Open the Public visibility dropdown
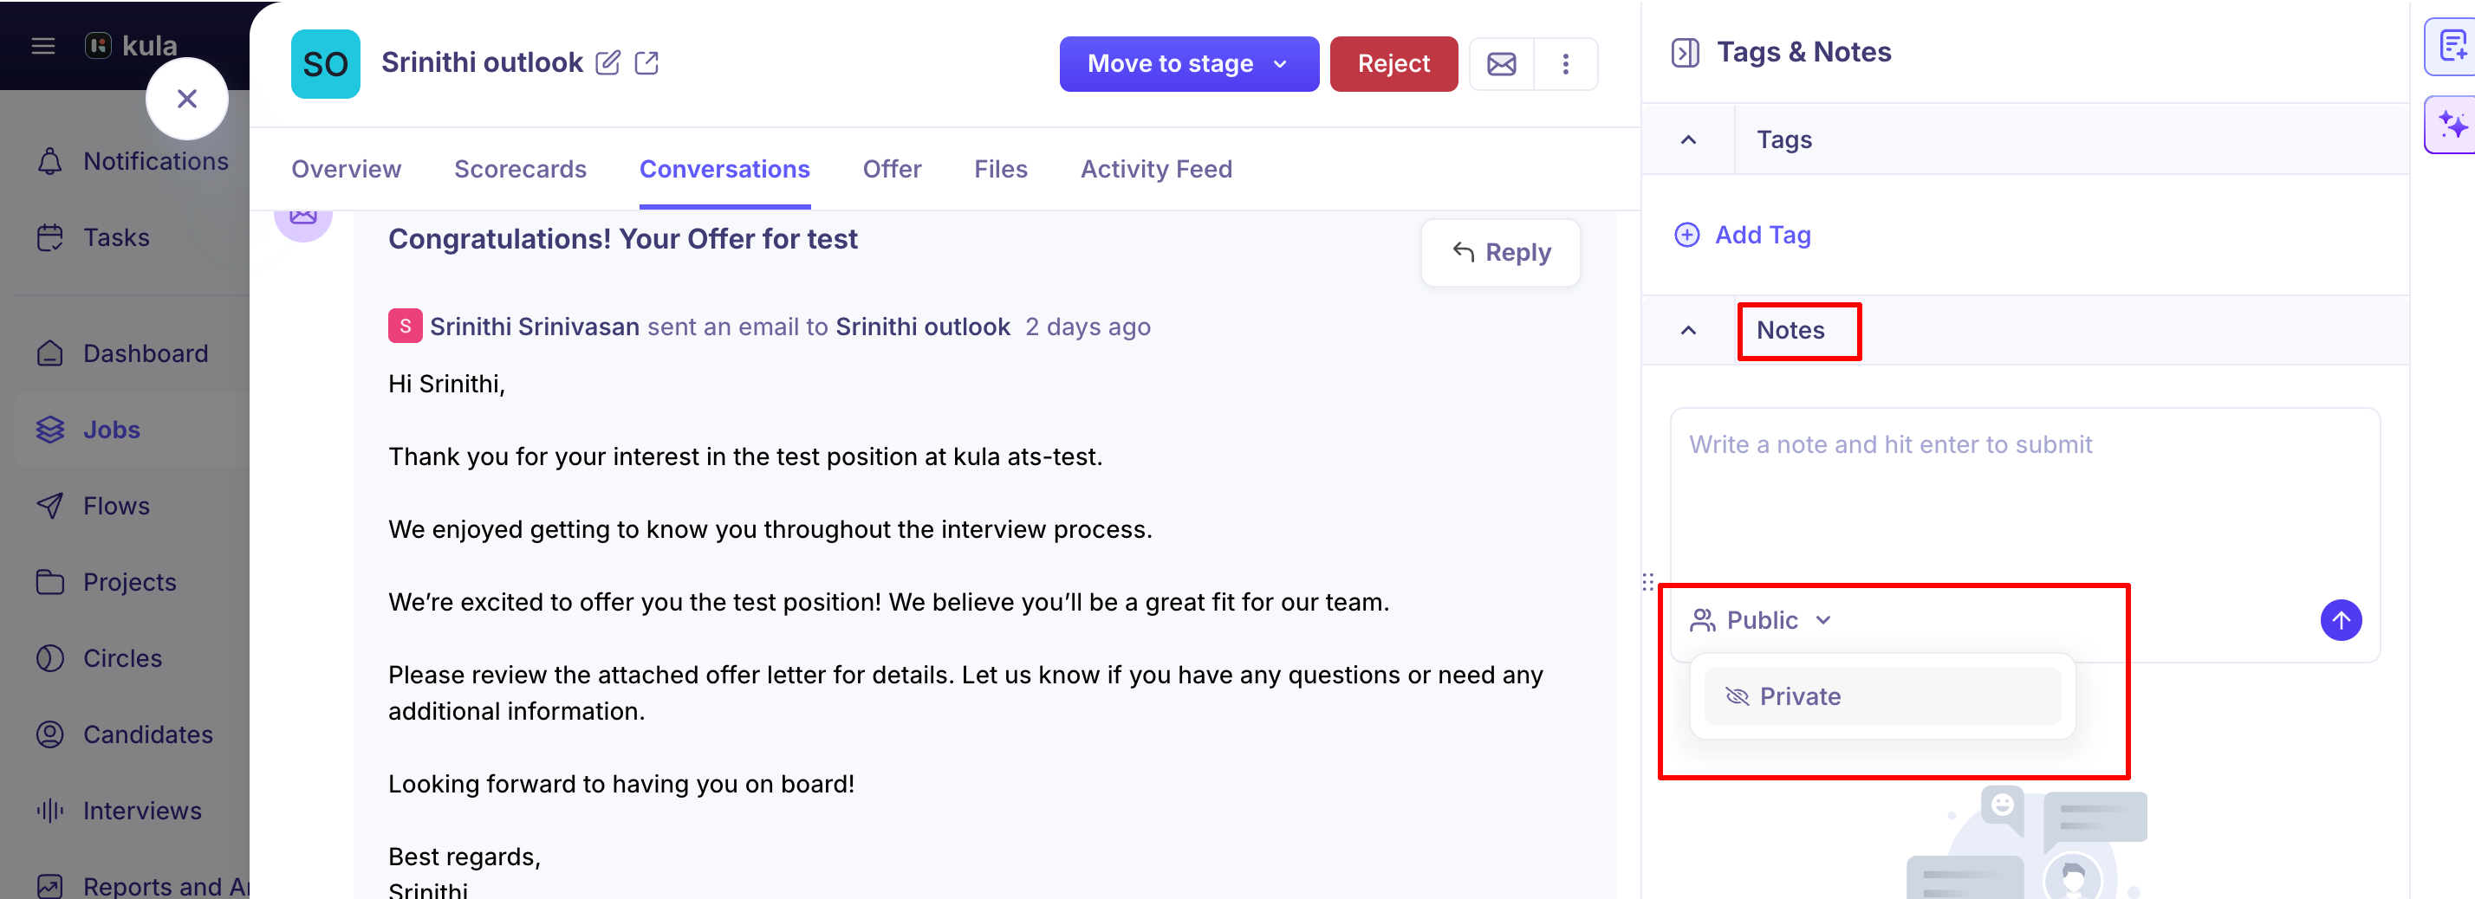This screenshot has height=899, width=2475. 1760,620
